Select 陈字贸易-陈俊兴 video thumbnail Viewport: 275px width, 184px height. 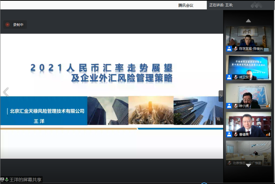tap(248, 38)
